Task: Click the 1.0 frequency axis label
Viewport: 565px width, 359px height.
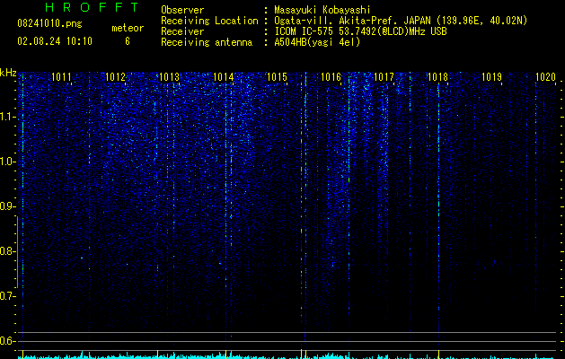Action: pos(8,162)
